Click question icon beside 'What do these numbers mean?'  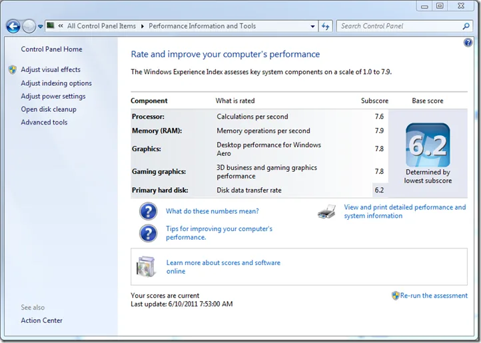pyautogui.click(x=148, y=212)
